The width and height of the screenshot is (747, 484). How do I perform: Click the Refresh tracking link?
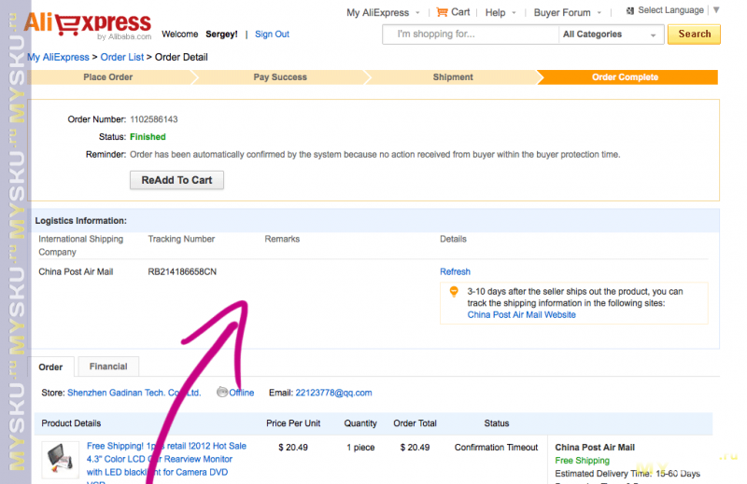click(455, 271)
